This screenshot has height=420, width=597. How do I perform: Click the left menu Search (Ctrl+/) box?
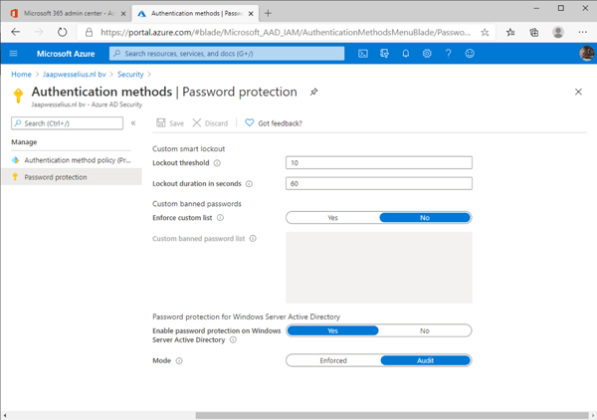click(x=67, y=123)
